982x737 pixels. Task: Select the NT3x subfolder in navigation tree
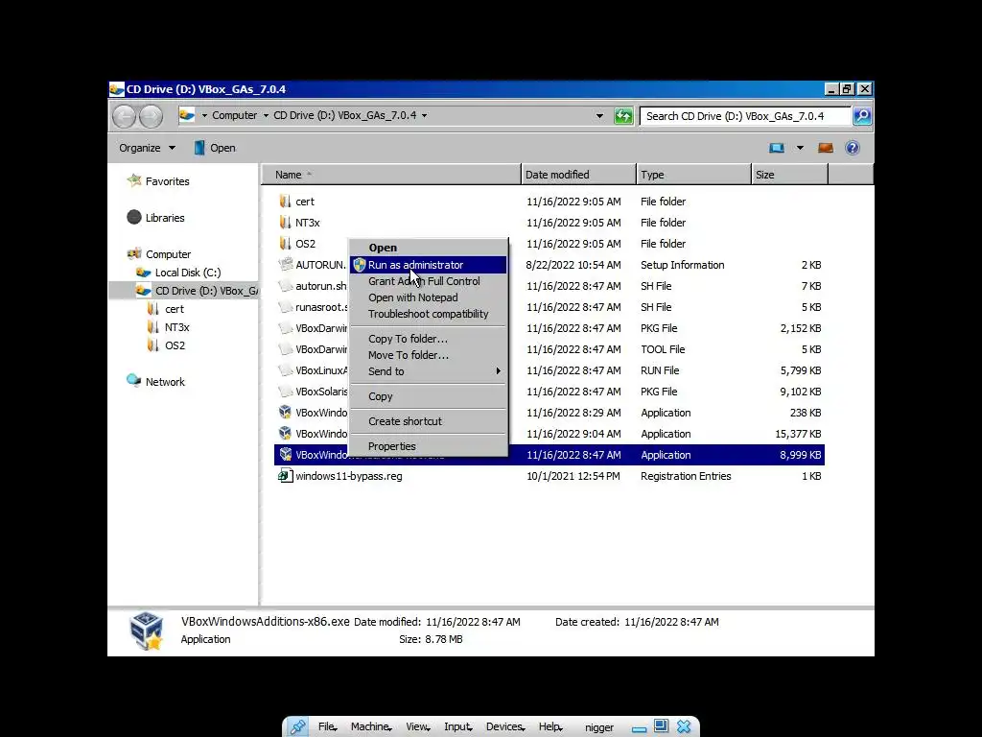(176, 327)
